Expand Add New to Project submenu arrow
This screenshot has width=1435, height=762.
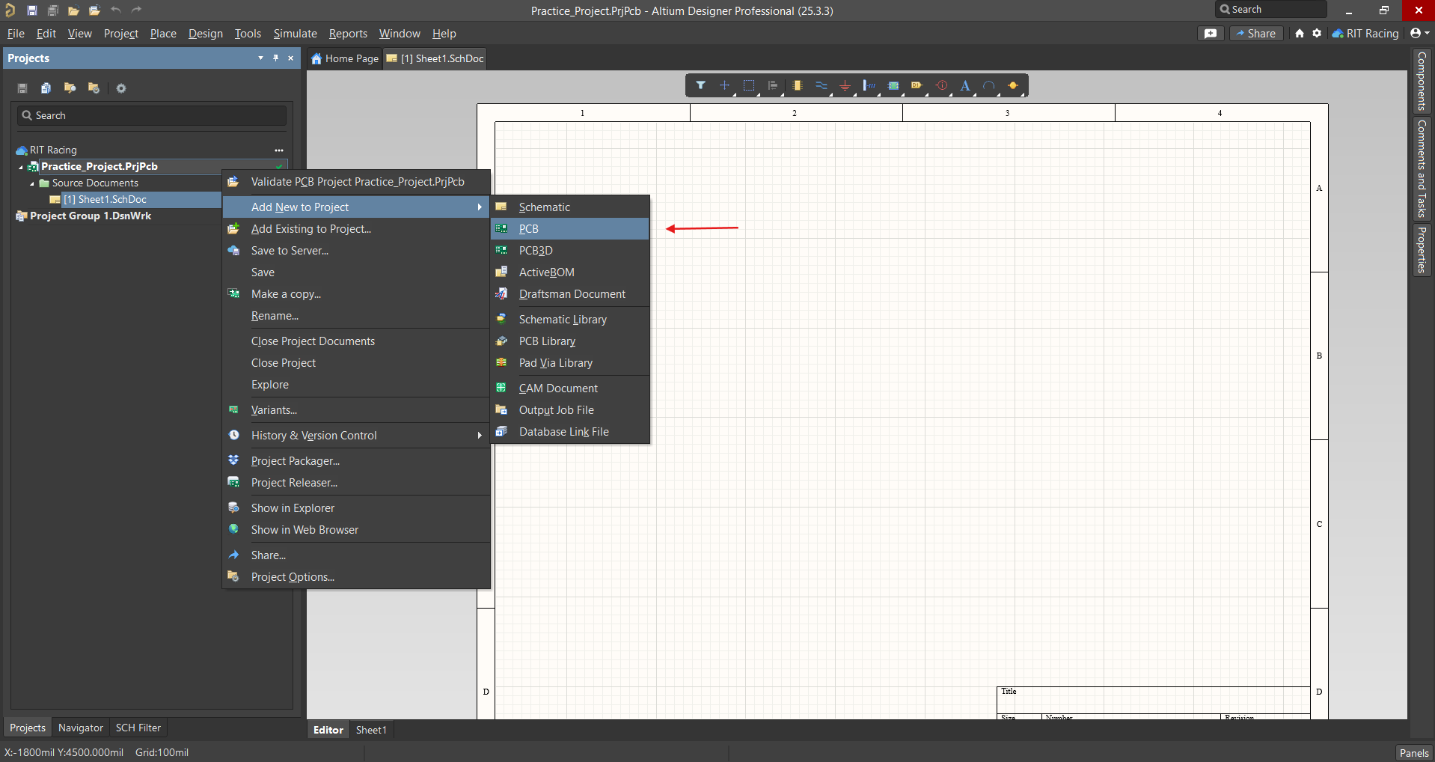[x=480, y=207]
